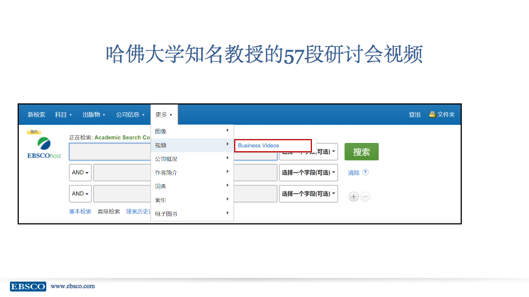
Task: Click the 登出 sign out link
Action: tap(414, 114)
